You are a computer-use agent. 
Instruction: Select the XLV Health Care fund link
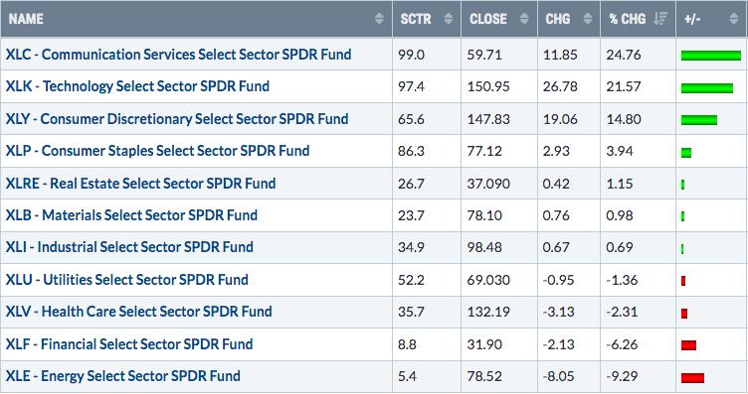point(139,312)
